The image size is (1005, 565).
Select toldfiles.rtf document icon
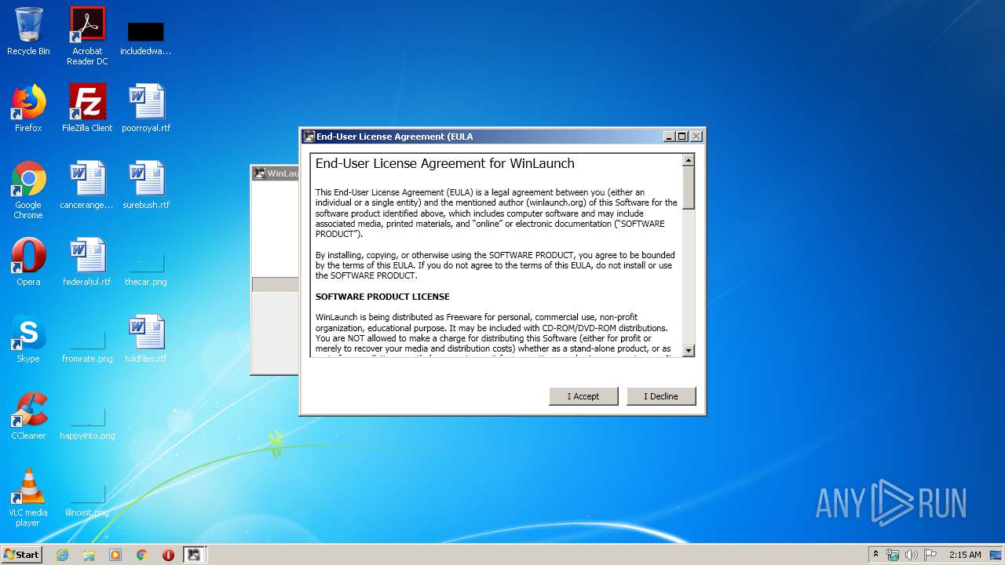[146, 339]
